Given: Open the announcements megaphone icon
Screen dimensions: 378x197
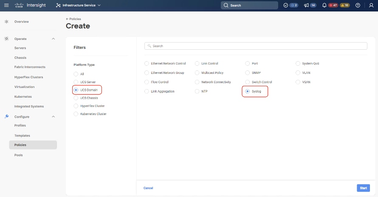Looking at the screenshot, I should (306, 5).
